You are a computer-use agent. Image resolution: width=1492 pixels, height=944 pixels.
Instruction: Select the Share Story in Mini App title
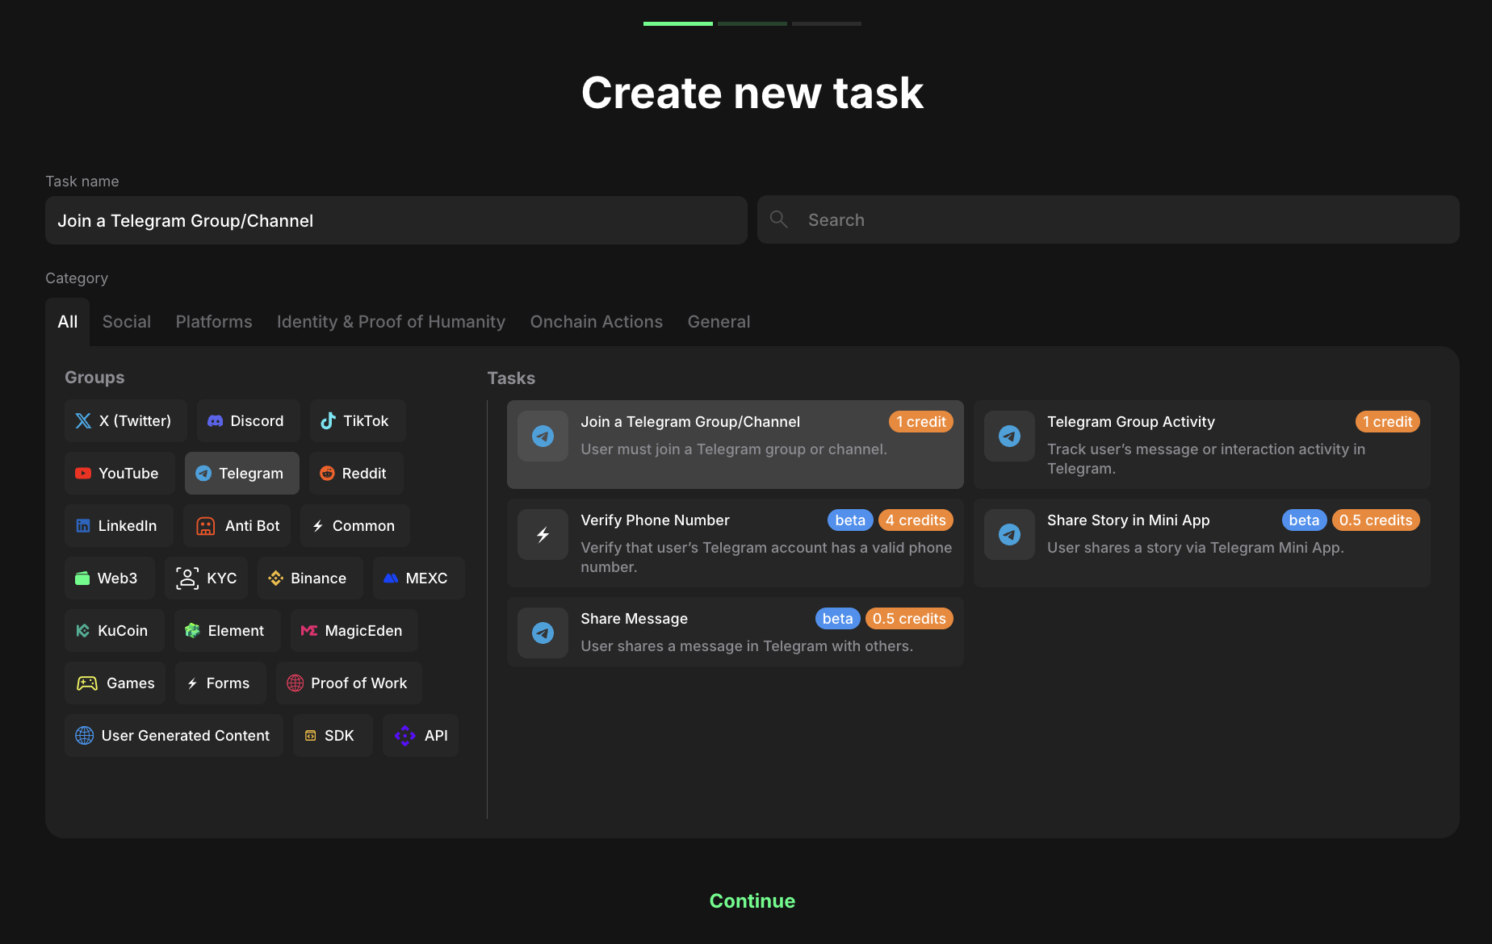(1129, 520)
